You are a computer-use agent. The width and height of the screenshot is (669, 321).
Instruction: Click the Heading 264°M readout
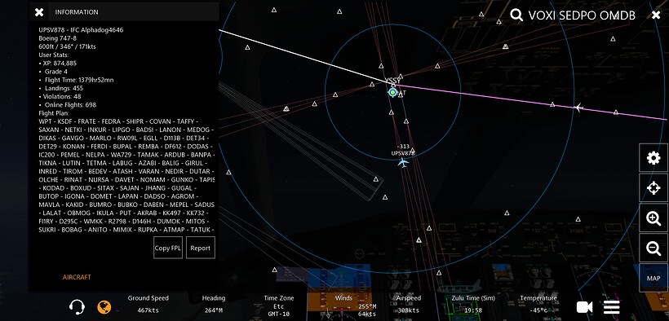213,304
